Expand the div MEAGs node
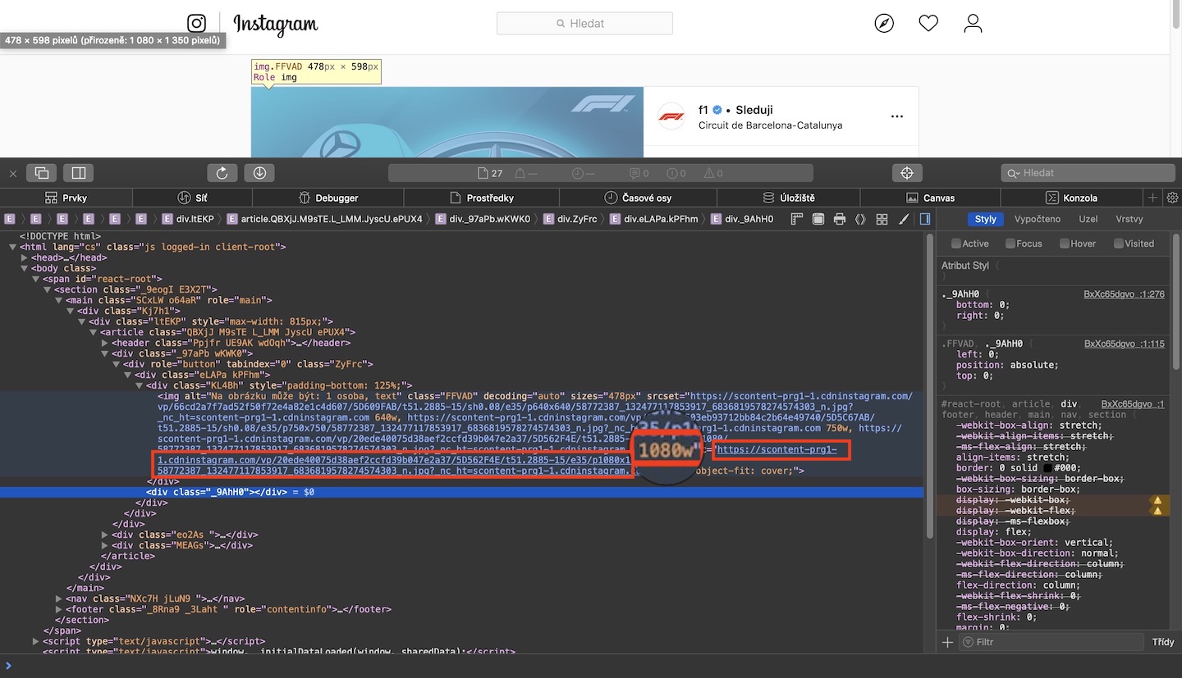 pos(104,545)
